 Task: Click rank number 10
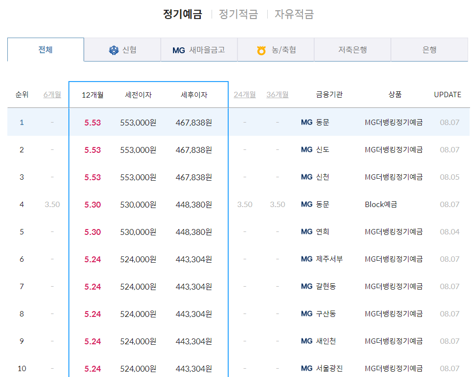(x=21, y=369)
